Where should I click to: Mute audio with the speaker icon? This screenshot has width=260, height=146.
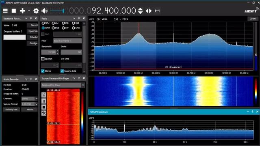coord(44,11)
